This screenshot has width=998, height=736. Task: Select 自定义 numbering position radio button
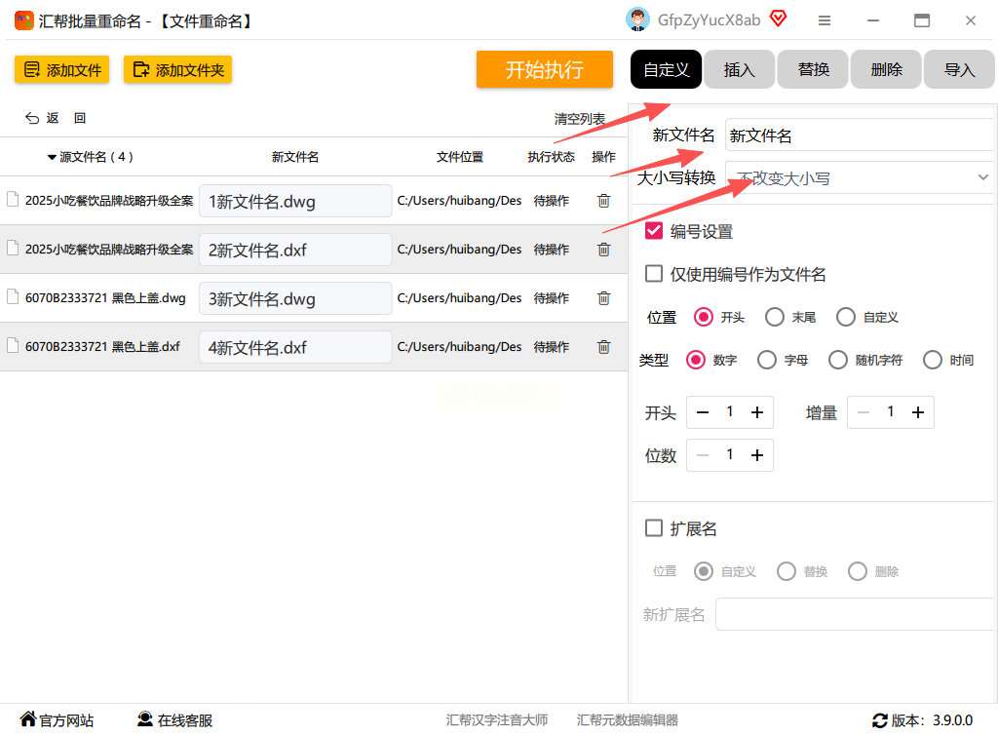(846, 317)
